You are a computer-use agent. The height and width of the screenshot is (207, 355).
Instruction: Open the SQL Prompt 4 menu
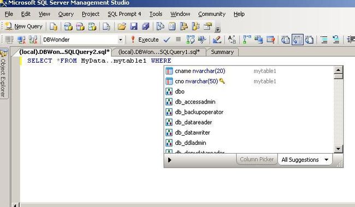pos(125,14)
